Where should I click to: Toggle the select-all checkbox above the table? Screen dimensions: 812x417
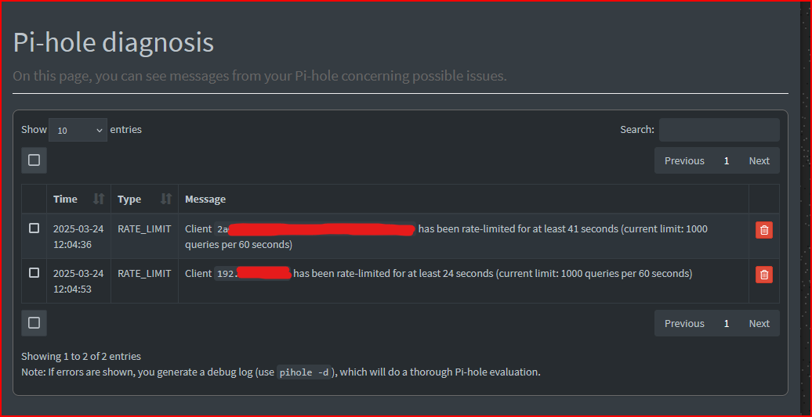(x=34, y=160)
